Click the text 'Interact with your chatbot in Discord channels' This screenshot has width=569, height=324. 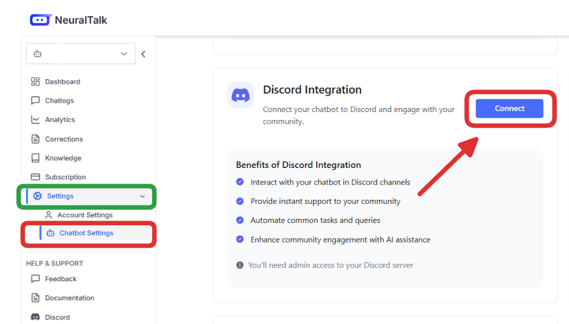[330, 182]
